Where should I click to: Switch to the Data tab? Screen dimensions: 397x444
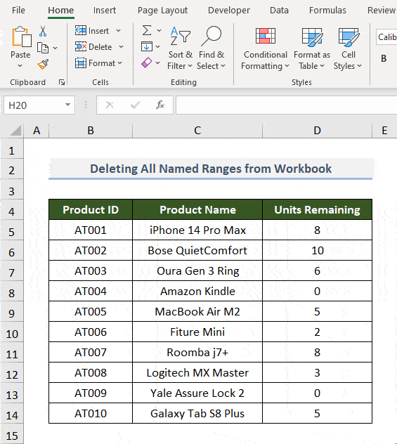pos(279,11)
